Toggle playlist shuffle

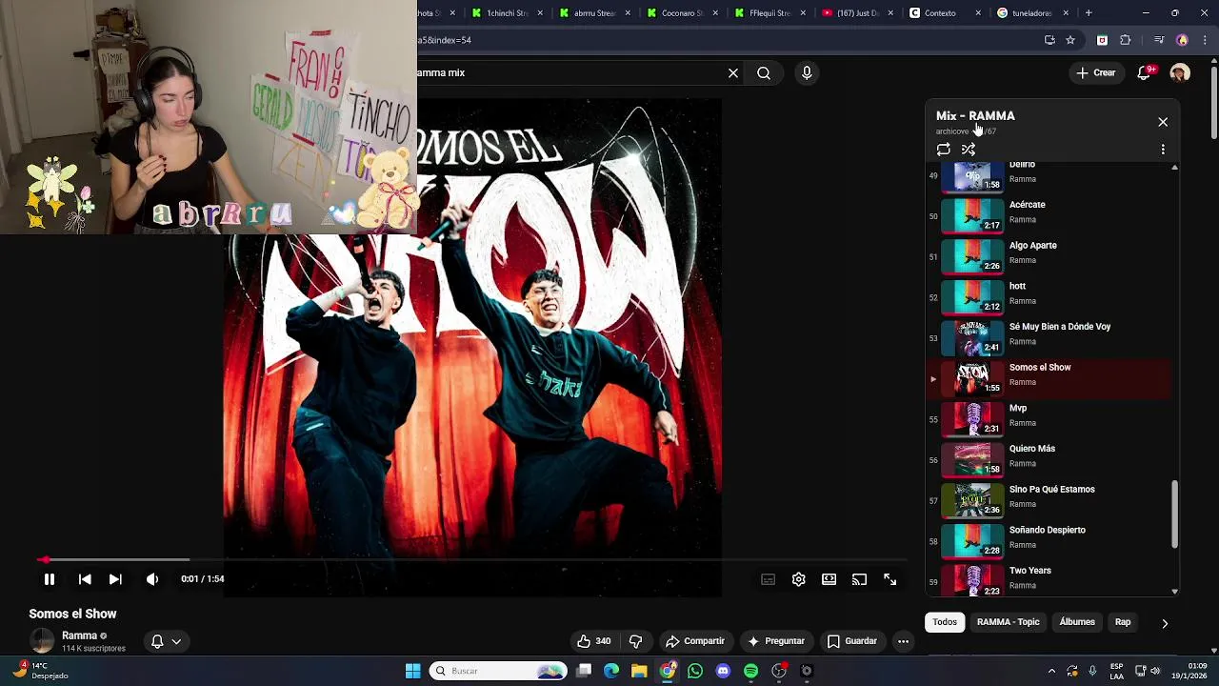[969, 150]
